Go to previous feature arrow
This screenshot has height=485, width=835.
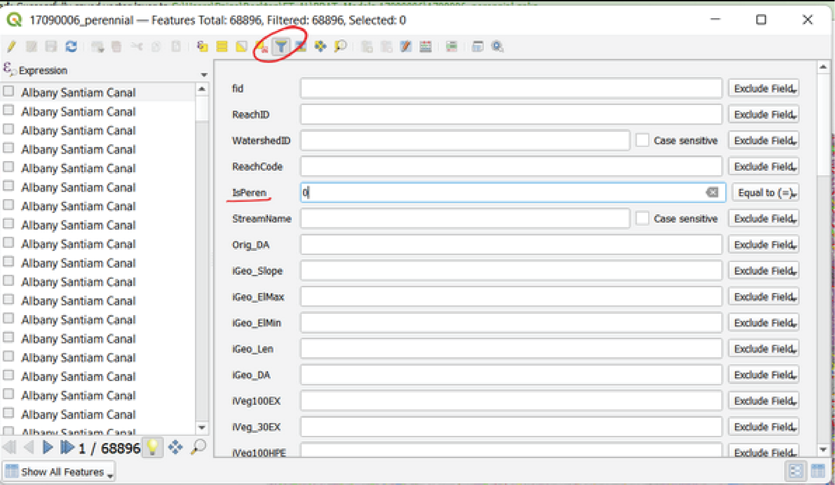(x=29, y=447)
